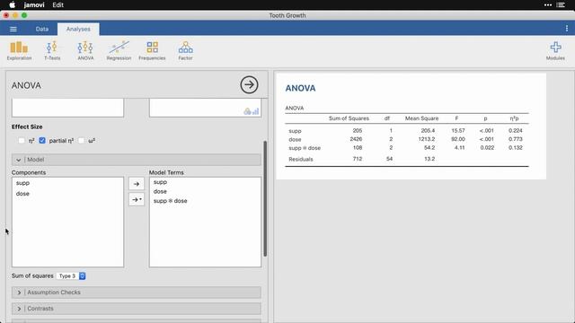Open the ANOVA analysis menu
The image size is (575, 323).
(x=85, y=50)
